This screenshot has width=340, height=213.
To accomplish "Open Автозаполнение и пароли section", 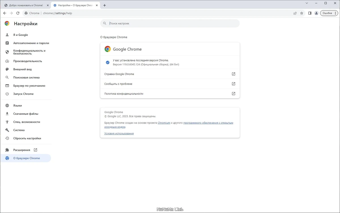I will click(25, 43).
